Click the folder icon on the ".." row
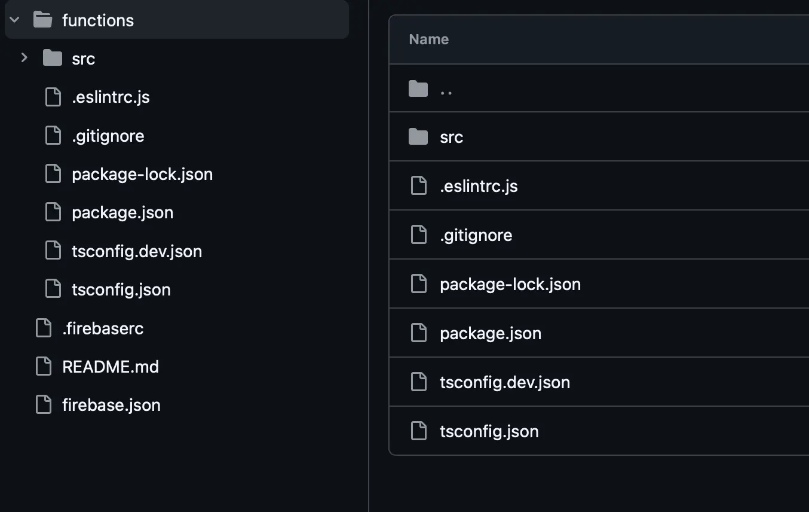 tap(418, 88)
